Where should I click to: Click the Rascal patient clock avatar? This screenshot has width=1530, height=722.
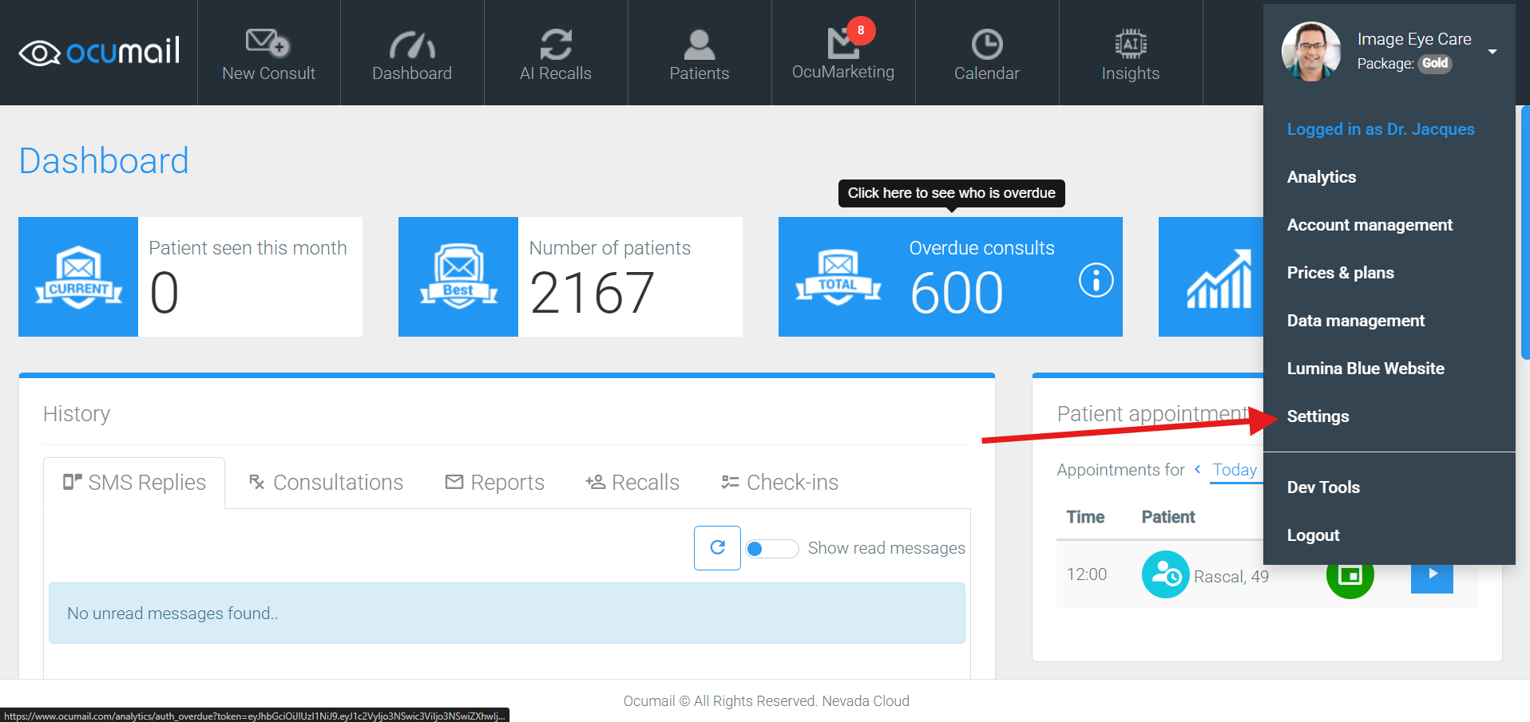pos(1166,574)
